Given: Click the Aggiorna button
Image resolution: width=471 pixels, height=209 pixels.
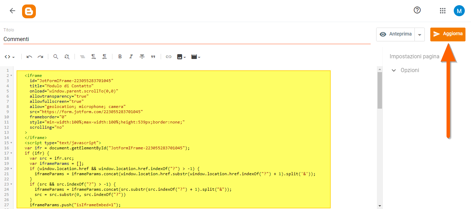Looking at the screenshot, I should [448, 34].
